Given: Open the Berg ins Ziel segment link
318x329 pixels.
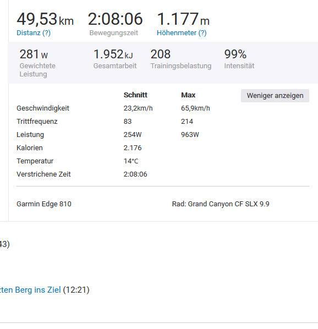Looking at the screenshot, I should point(30,290).
